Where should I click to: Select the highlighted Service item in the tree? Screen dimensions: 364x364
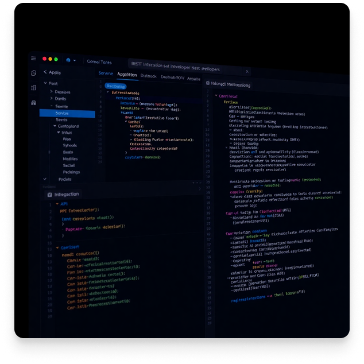62,113
